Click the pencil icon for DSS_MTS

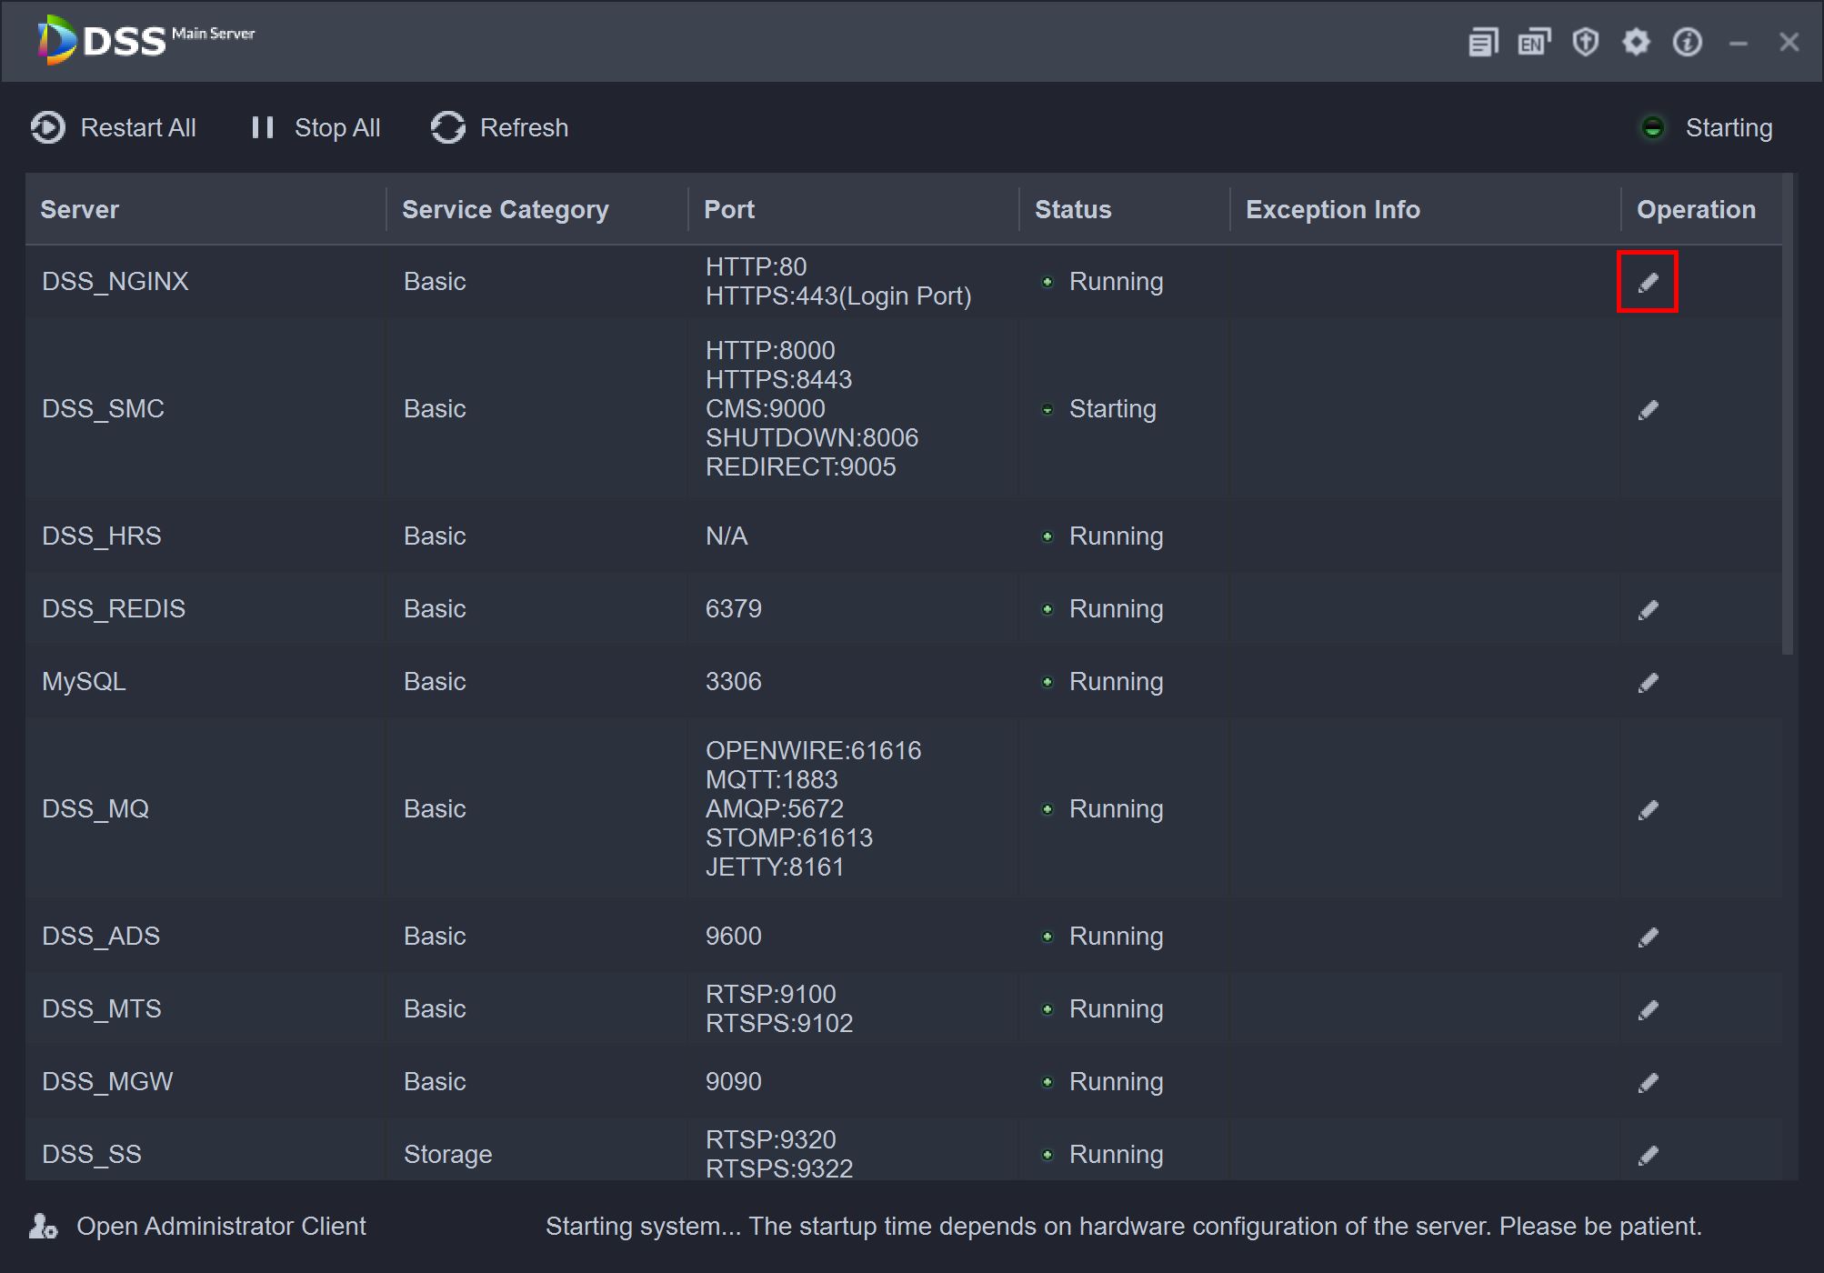(x=1648, y=1010)
